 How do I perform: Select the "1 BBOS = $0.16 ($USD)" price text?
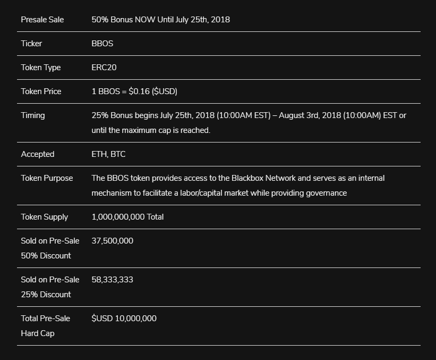tap(134, 91)
